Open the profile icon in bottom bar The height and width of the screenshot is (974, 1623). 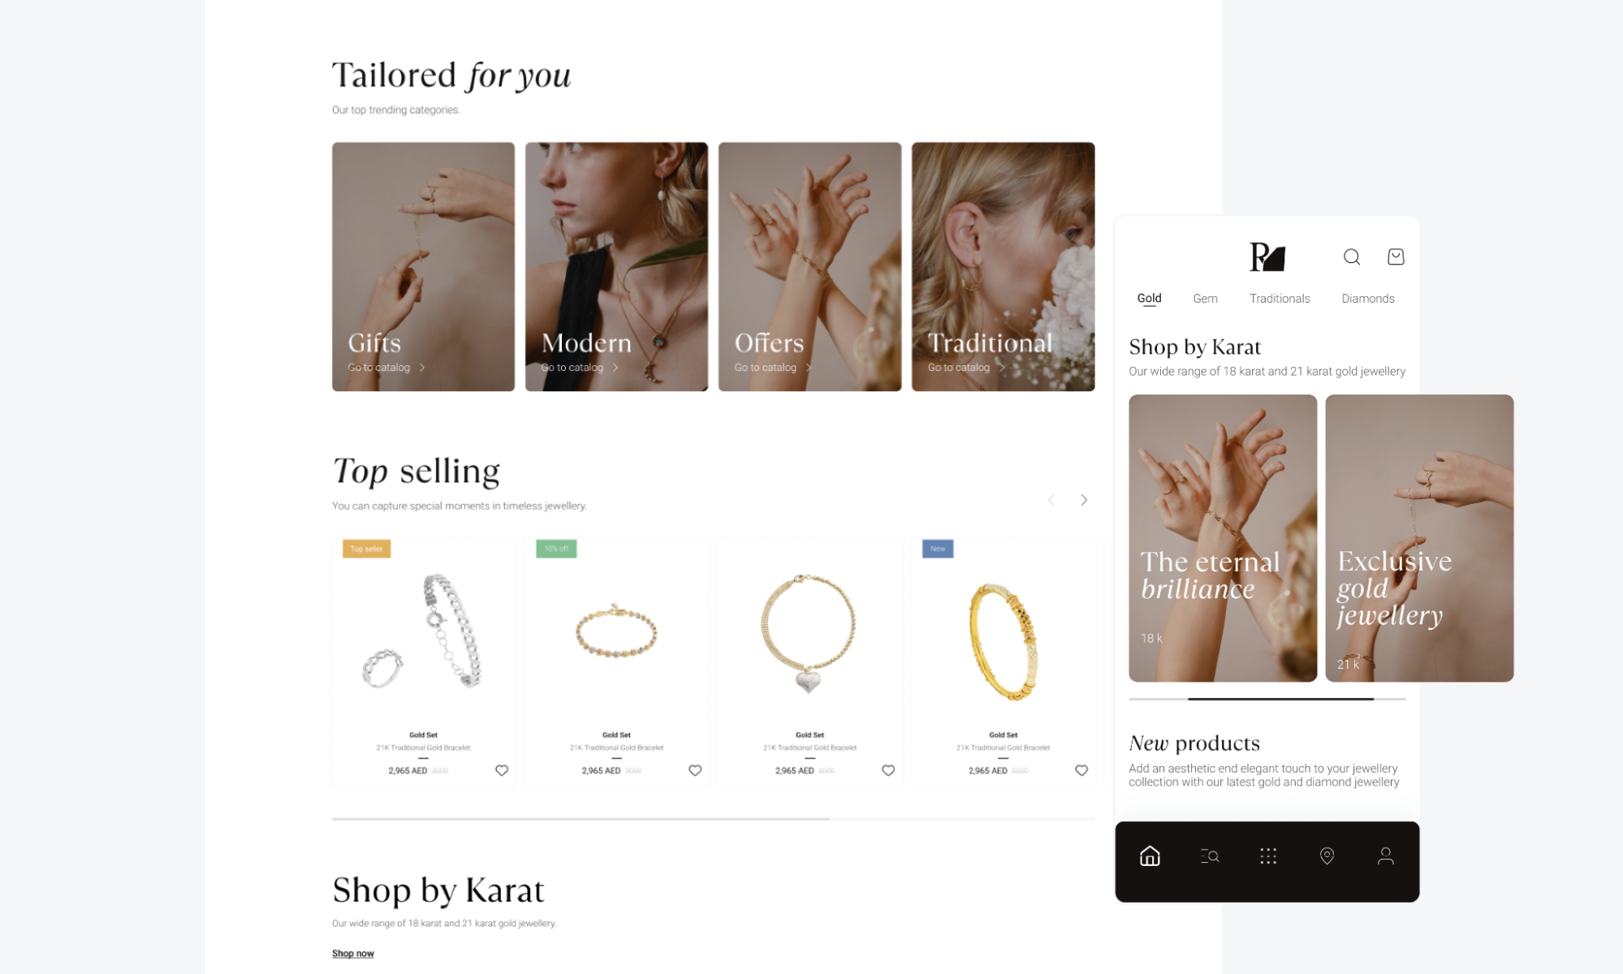point(1385,855)
